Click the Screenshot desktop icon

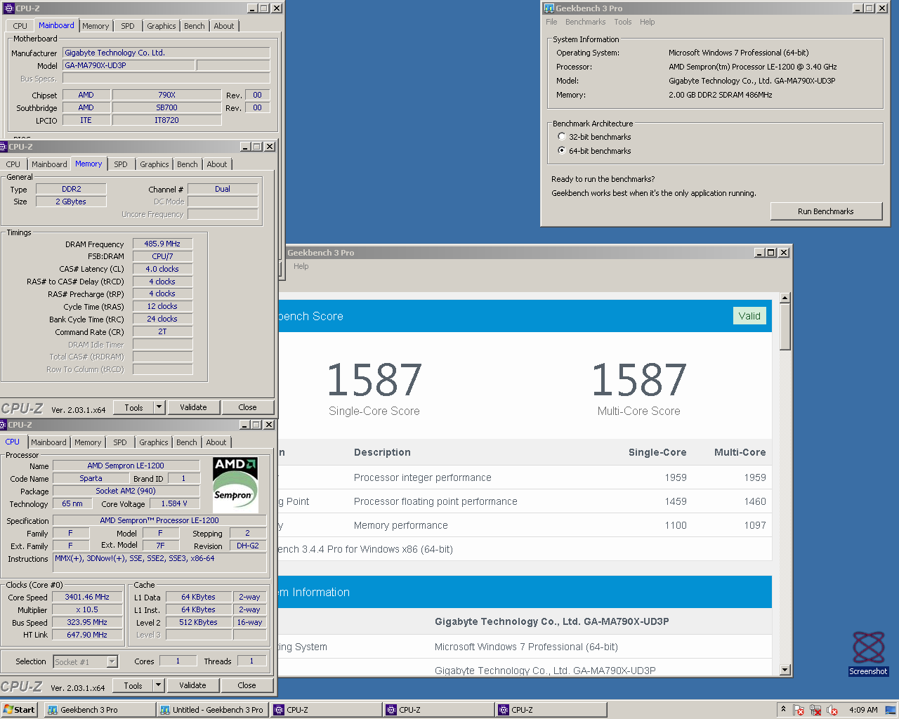pos(869,654)
